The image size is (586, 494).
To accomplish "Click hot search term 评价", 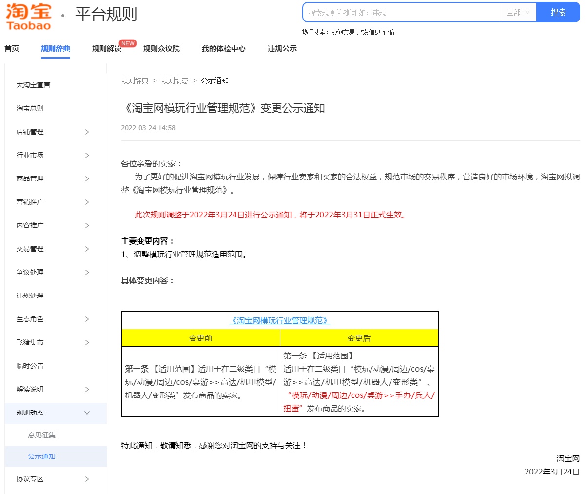I will pos(389,32).
